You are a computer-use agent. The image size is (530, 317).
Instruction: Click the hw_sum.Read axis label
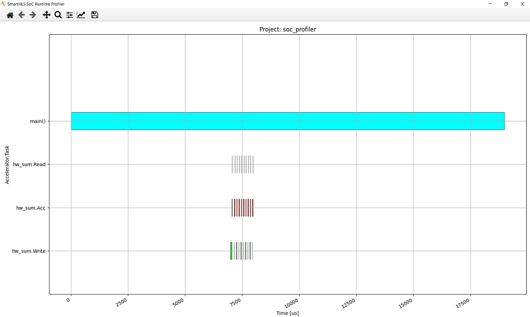click(x=29, y=165)
